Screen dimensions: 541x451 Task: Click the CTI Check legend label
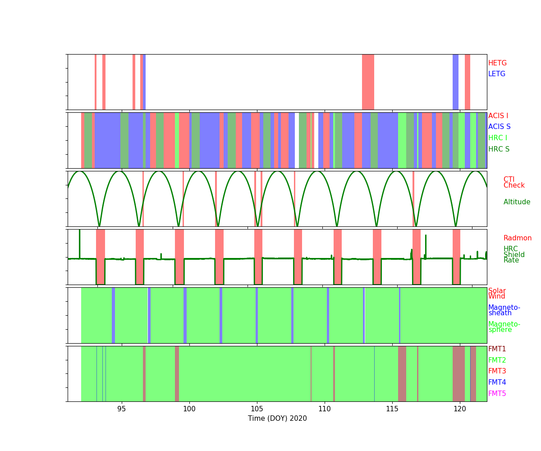(514, 182)
